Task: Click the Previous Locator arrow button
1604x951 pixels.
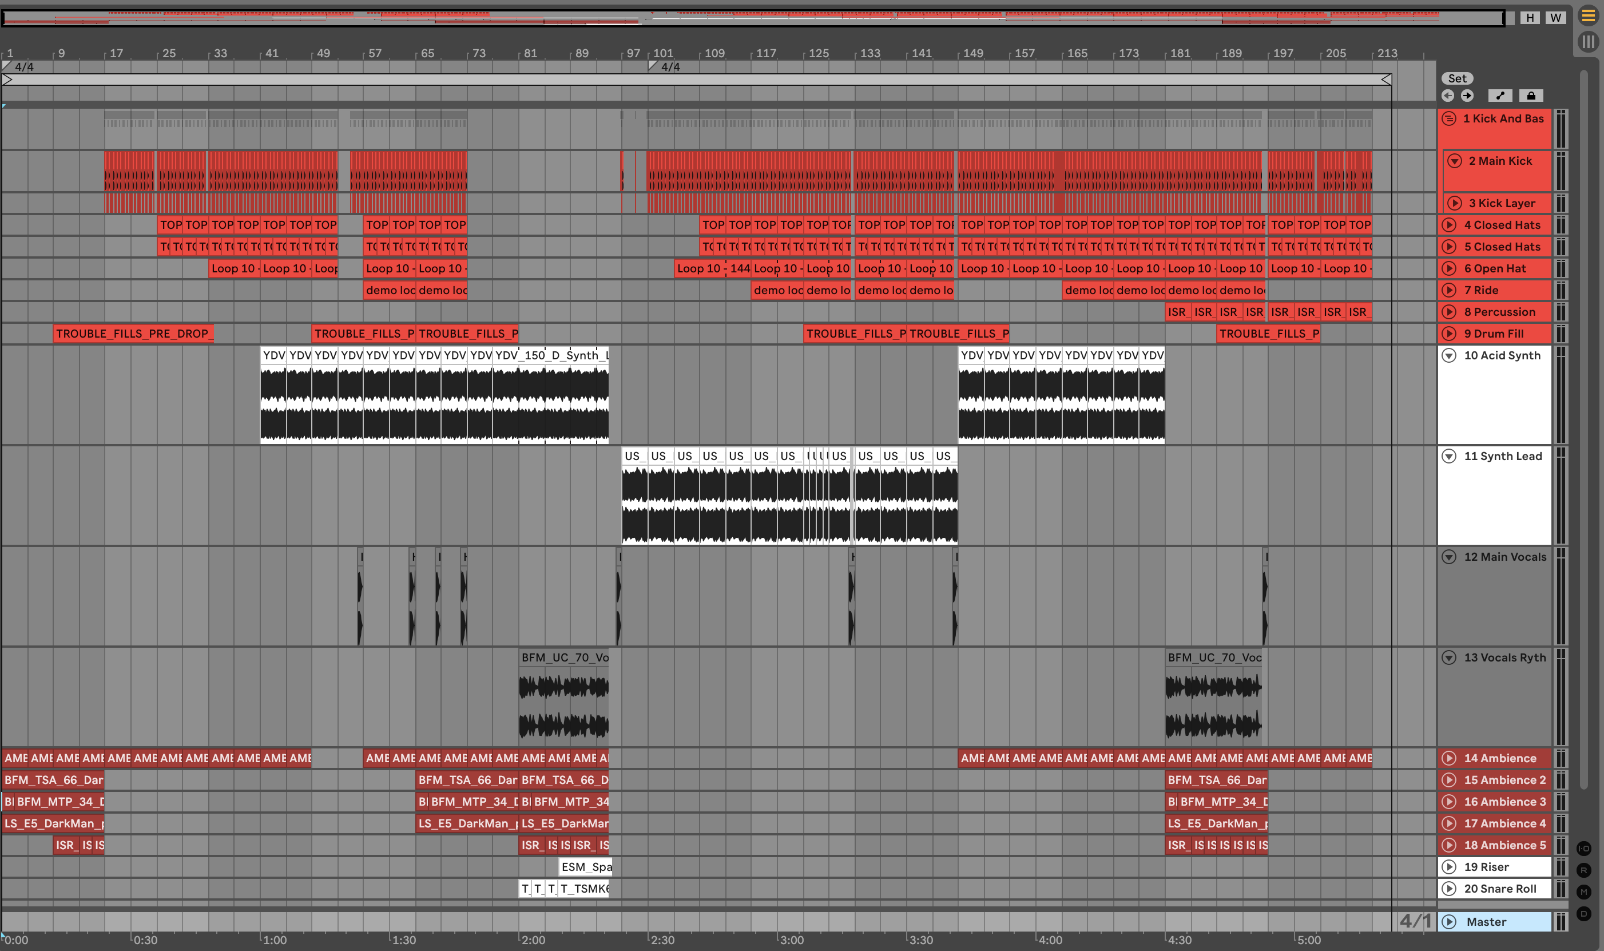Action: click(1448, 96)
